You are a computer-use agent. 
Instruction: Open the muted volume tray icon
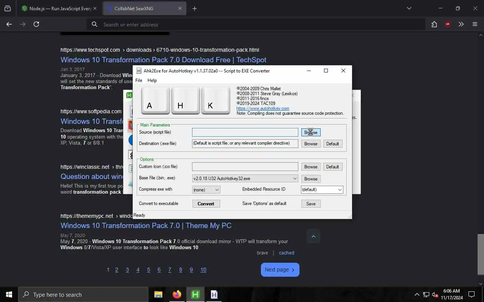click(x=435, y=294)
